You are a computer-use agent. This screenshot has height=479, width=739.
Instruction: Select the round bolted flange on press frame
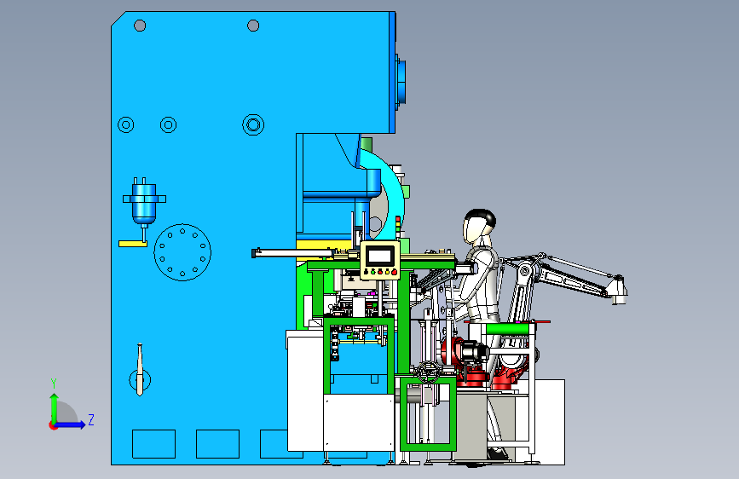click(x=182, y=252)
